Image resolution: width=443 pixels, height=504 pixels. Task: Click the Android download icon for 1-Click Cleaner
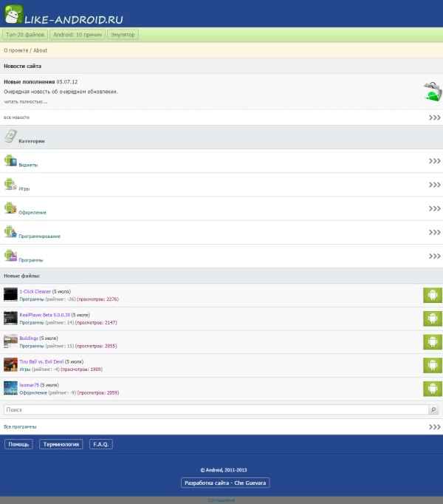click(433, 295)
